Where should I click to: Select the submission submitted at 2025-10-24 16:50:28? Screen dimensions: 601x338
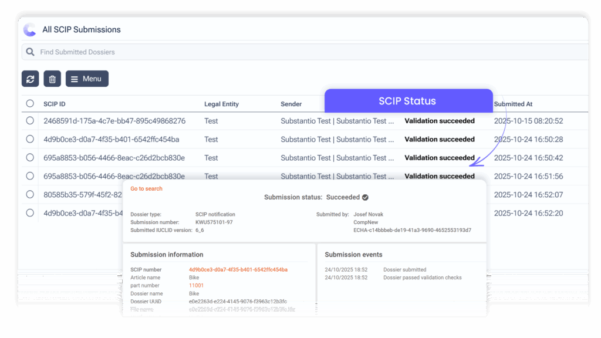pos(30,139)
